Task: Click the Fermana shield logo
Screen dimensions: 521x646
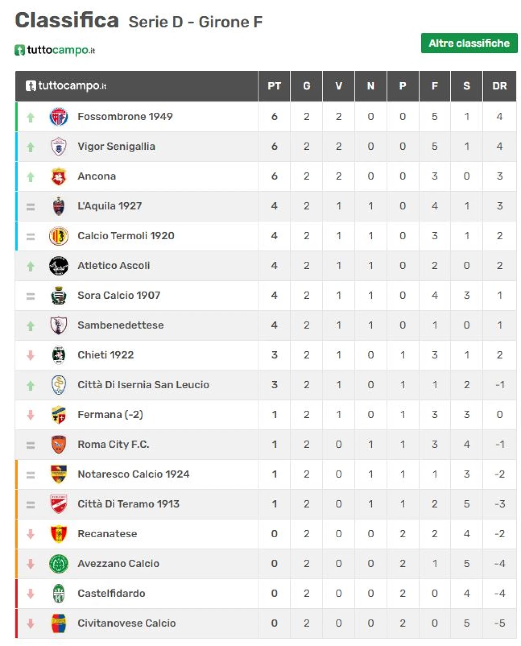Action: coord(59,414)
